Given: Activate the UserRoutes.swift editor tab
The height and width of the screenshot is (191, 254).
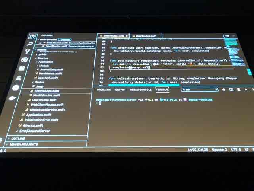Looking at the screenshot, I should tap(146, 36).
